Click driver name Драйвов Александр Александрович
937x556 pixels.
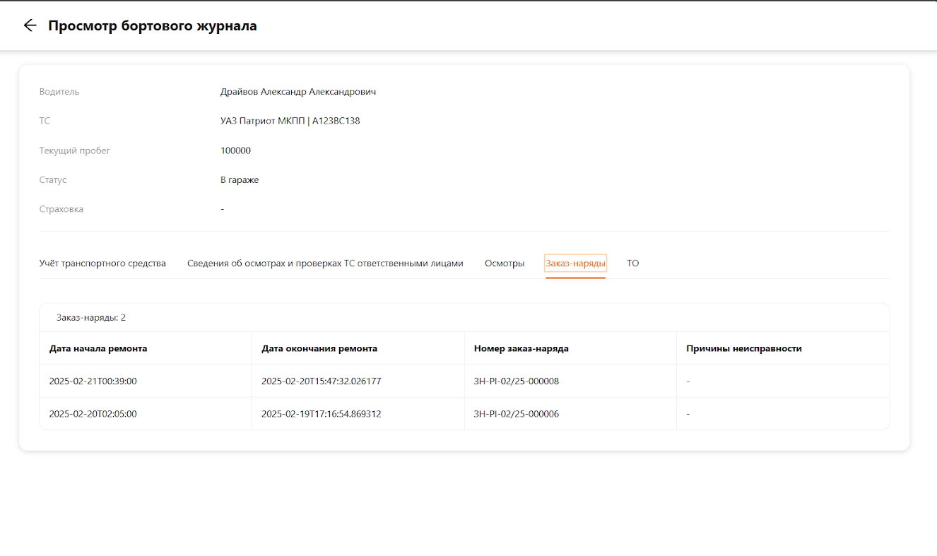pos(297,92)
